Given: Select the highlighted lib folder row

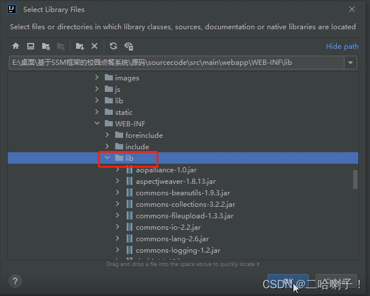Looking at the screenshot, I should point(183,158).
